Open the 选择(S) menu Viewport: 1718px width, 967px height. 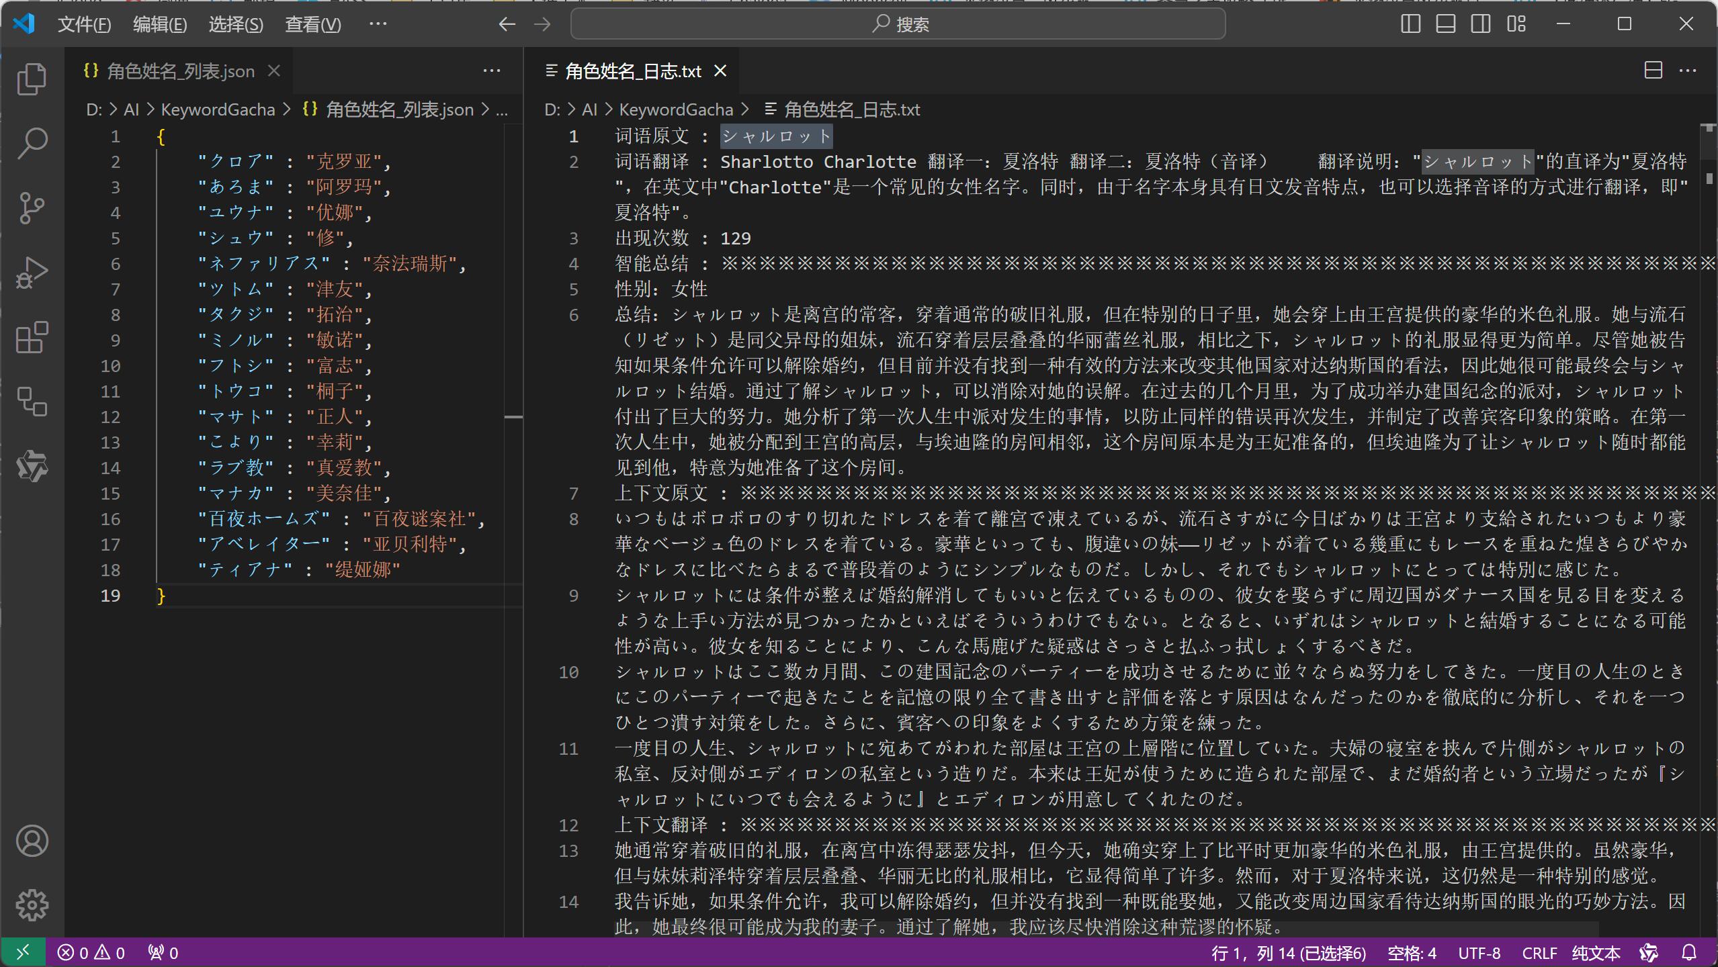236,25
